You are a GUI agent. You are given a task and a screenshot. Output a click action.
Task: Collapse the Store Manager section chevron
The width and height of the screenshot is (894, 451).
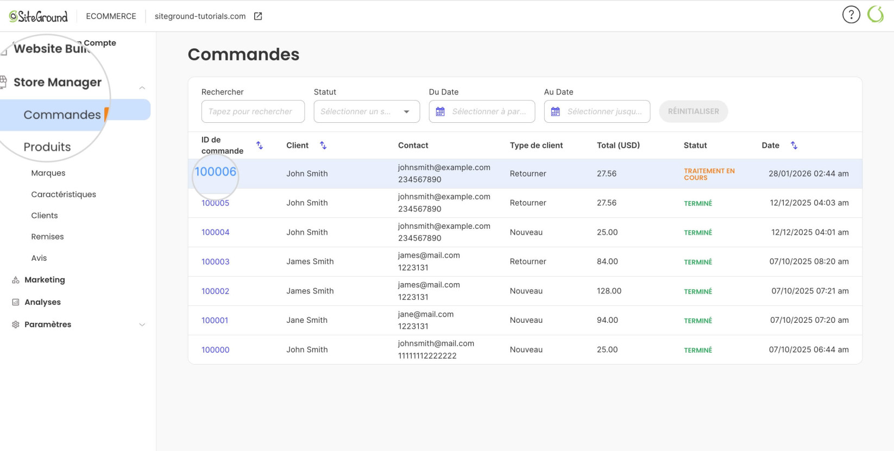(142, 88)
